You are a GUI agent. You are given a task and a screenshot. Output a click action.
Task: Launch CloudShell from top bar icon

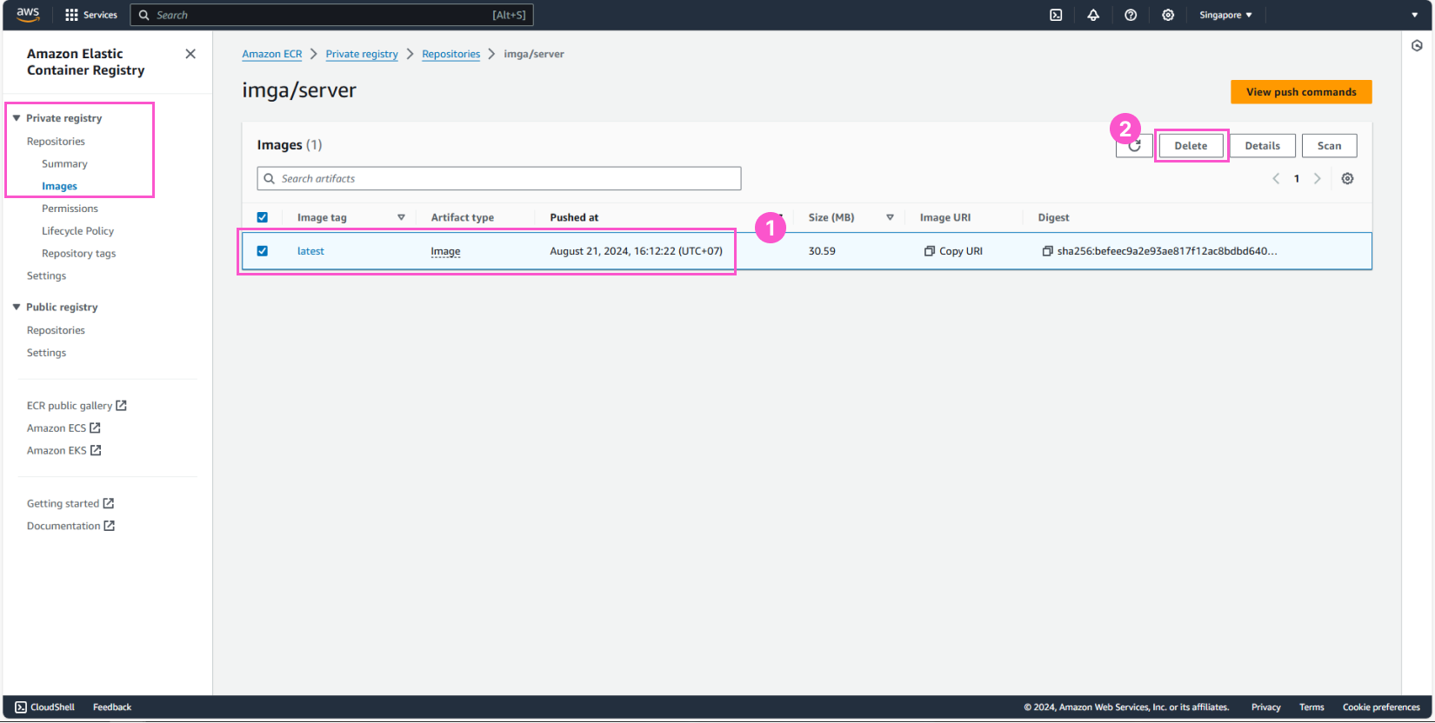point(1056,15)
